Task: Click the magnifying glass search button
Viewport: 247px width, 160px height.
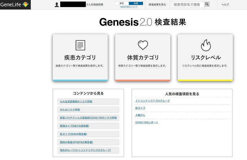Action: (x=207, y=4)
